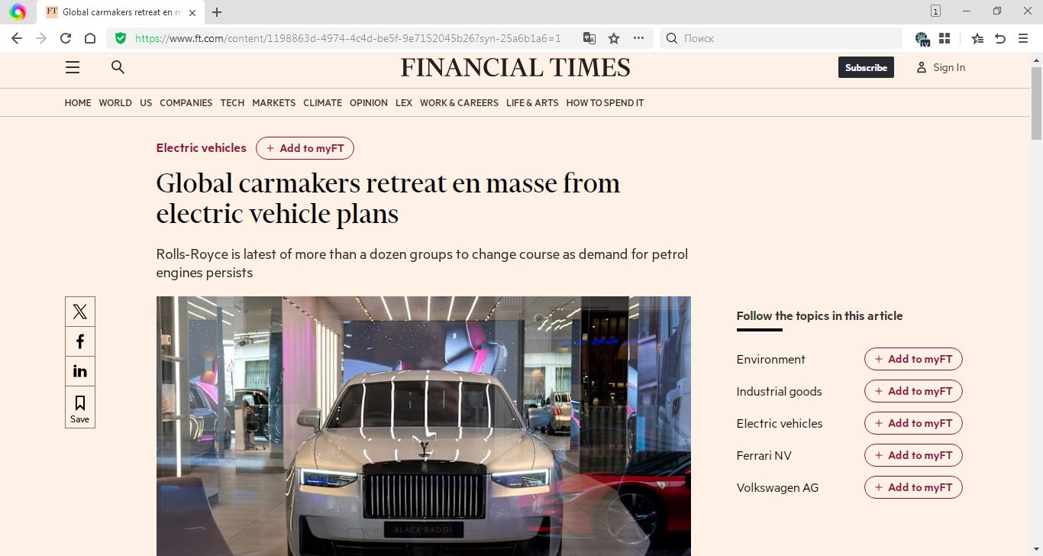This screenshot has width=1043, height=556.
Task: Add Environment topic to myFT
Action: point(913,359)
